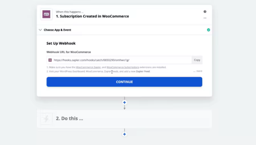Open the WooCommerce Subscriptions link

click(123, 67)
